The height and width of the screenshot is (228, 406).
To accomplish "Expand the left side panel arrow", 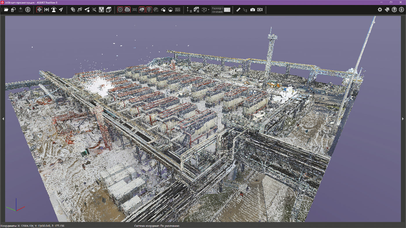I will [3, 119].
